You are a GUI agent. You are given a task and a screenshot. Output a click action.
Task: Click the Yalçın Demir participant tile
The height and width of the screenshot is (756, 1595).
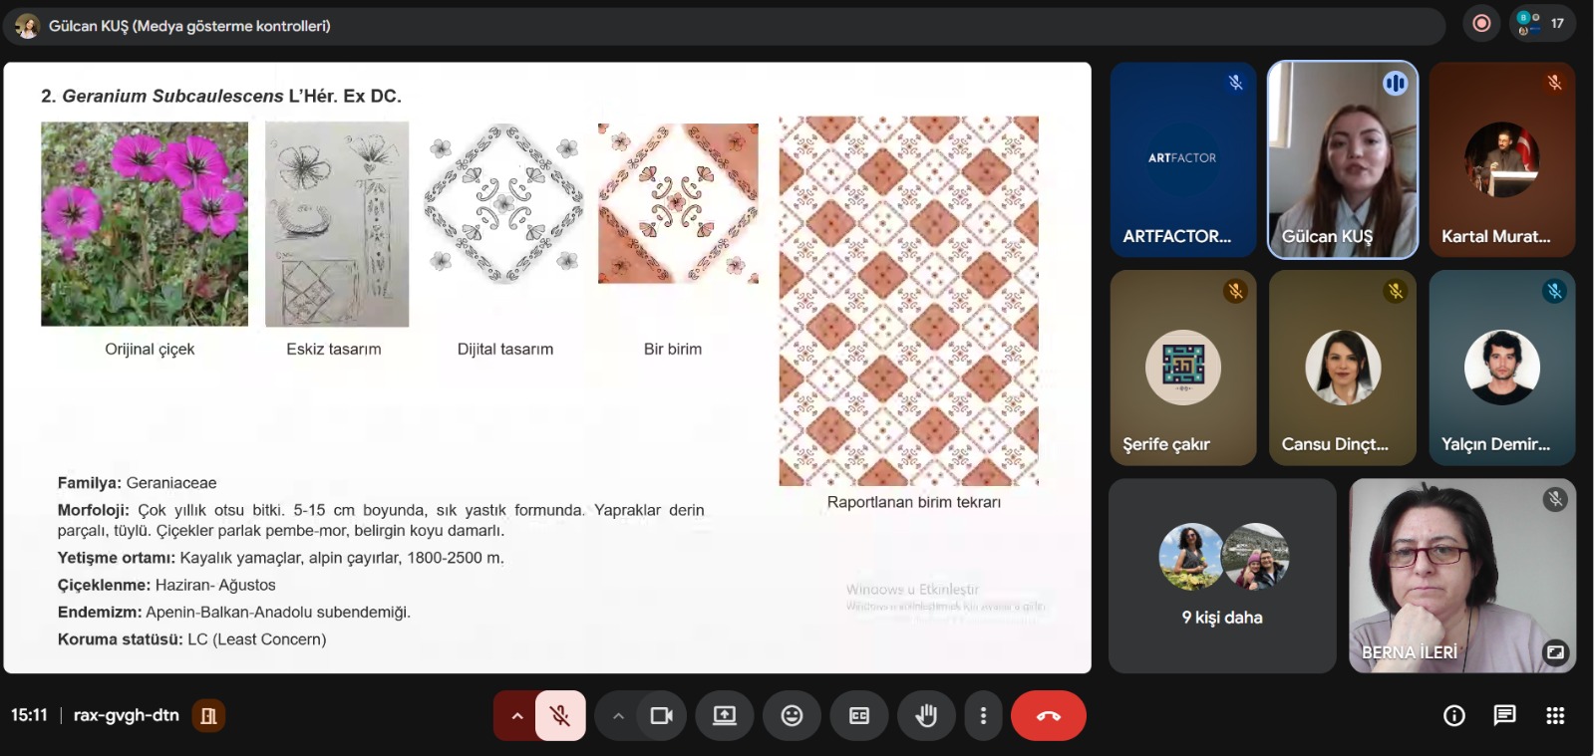pos(1501,368)
